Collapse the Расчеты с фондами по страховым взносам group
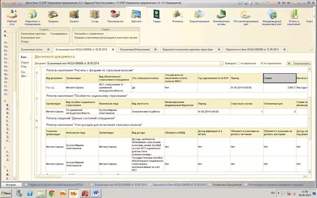This screenshot has width=317, height=198. (37, 73)
